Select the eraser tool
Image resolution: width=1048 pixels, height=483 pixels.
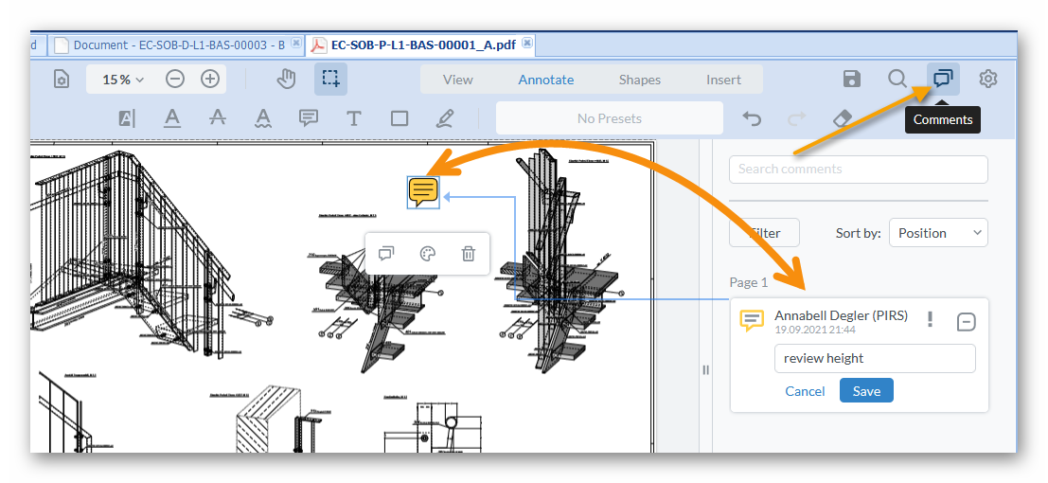point(842,118)
